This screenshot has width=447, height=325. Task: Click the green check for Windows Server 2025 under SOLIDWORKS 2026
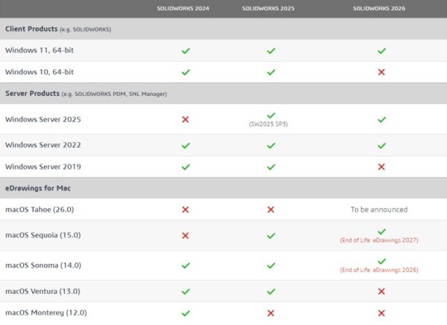tap(381, 120)
